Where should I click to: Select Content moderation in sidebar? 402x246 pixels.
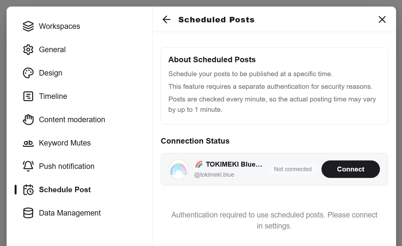[x=72, y=120]
